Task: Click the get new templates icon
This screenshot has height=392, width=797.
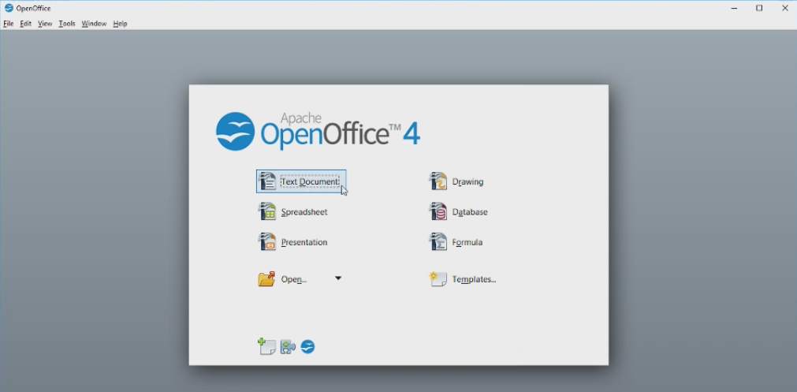Action: (266, 346)
